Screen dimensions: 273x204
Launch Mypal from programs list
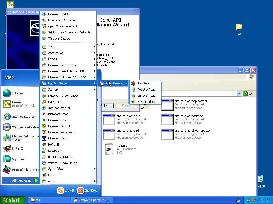[x=68, y=175]
